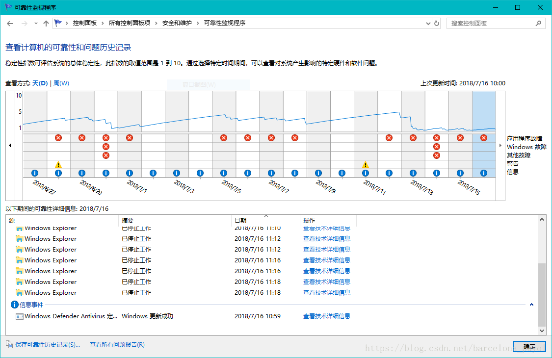Image resolution: width=552 pixels, height=358 pixels.
Task: Click the Windows 更新成功 summary cell
Action: click(148, 316)
